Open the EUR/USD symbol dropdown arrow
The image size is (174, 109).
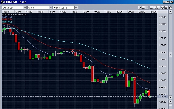click(25, 8)
